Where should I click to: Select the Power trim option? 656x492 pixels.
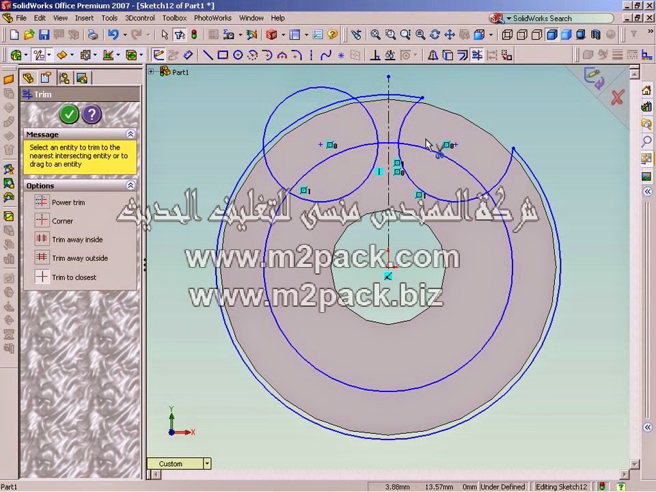tap(60, 202)
